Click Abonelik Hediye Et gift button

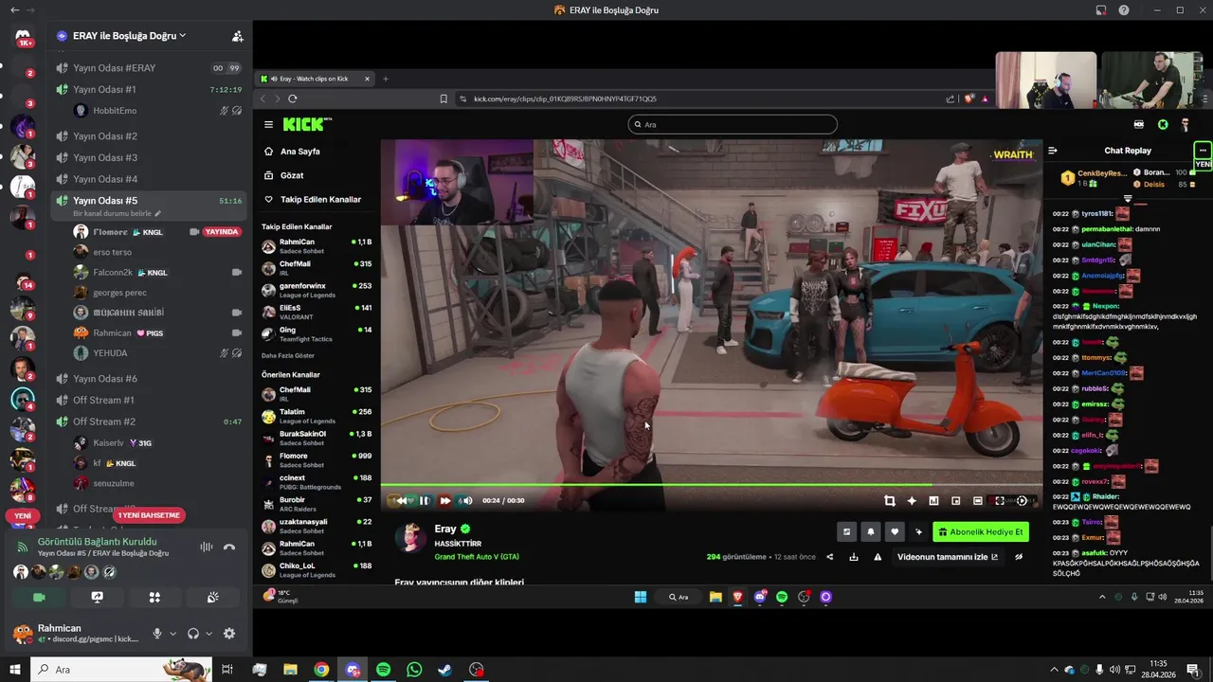pos(981,531)
